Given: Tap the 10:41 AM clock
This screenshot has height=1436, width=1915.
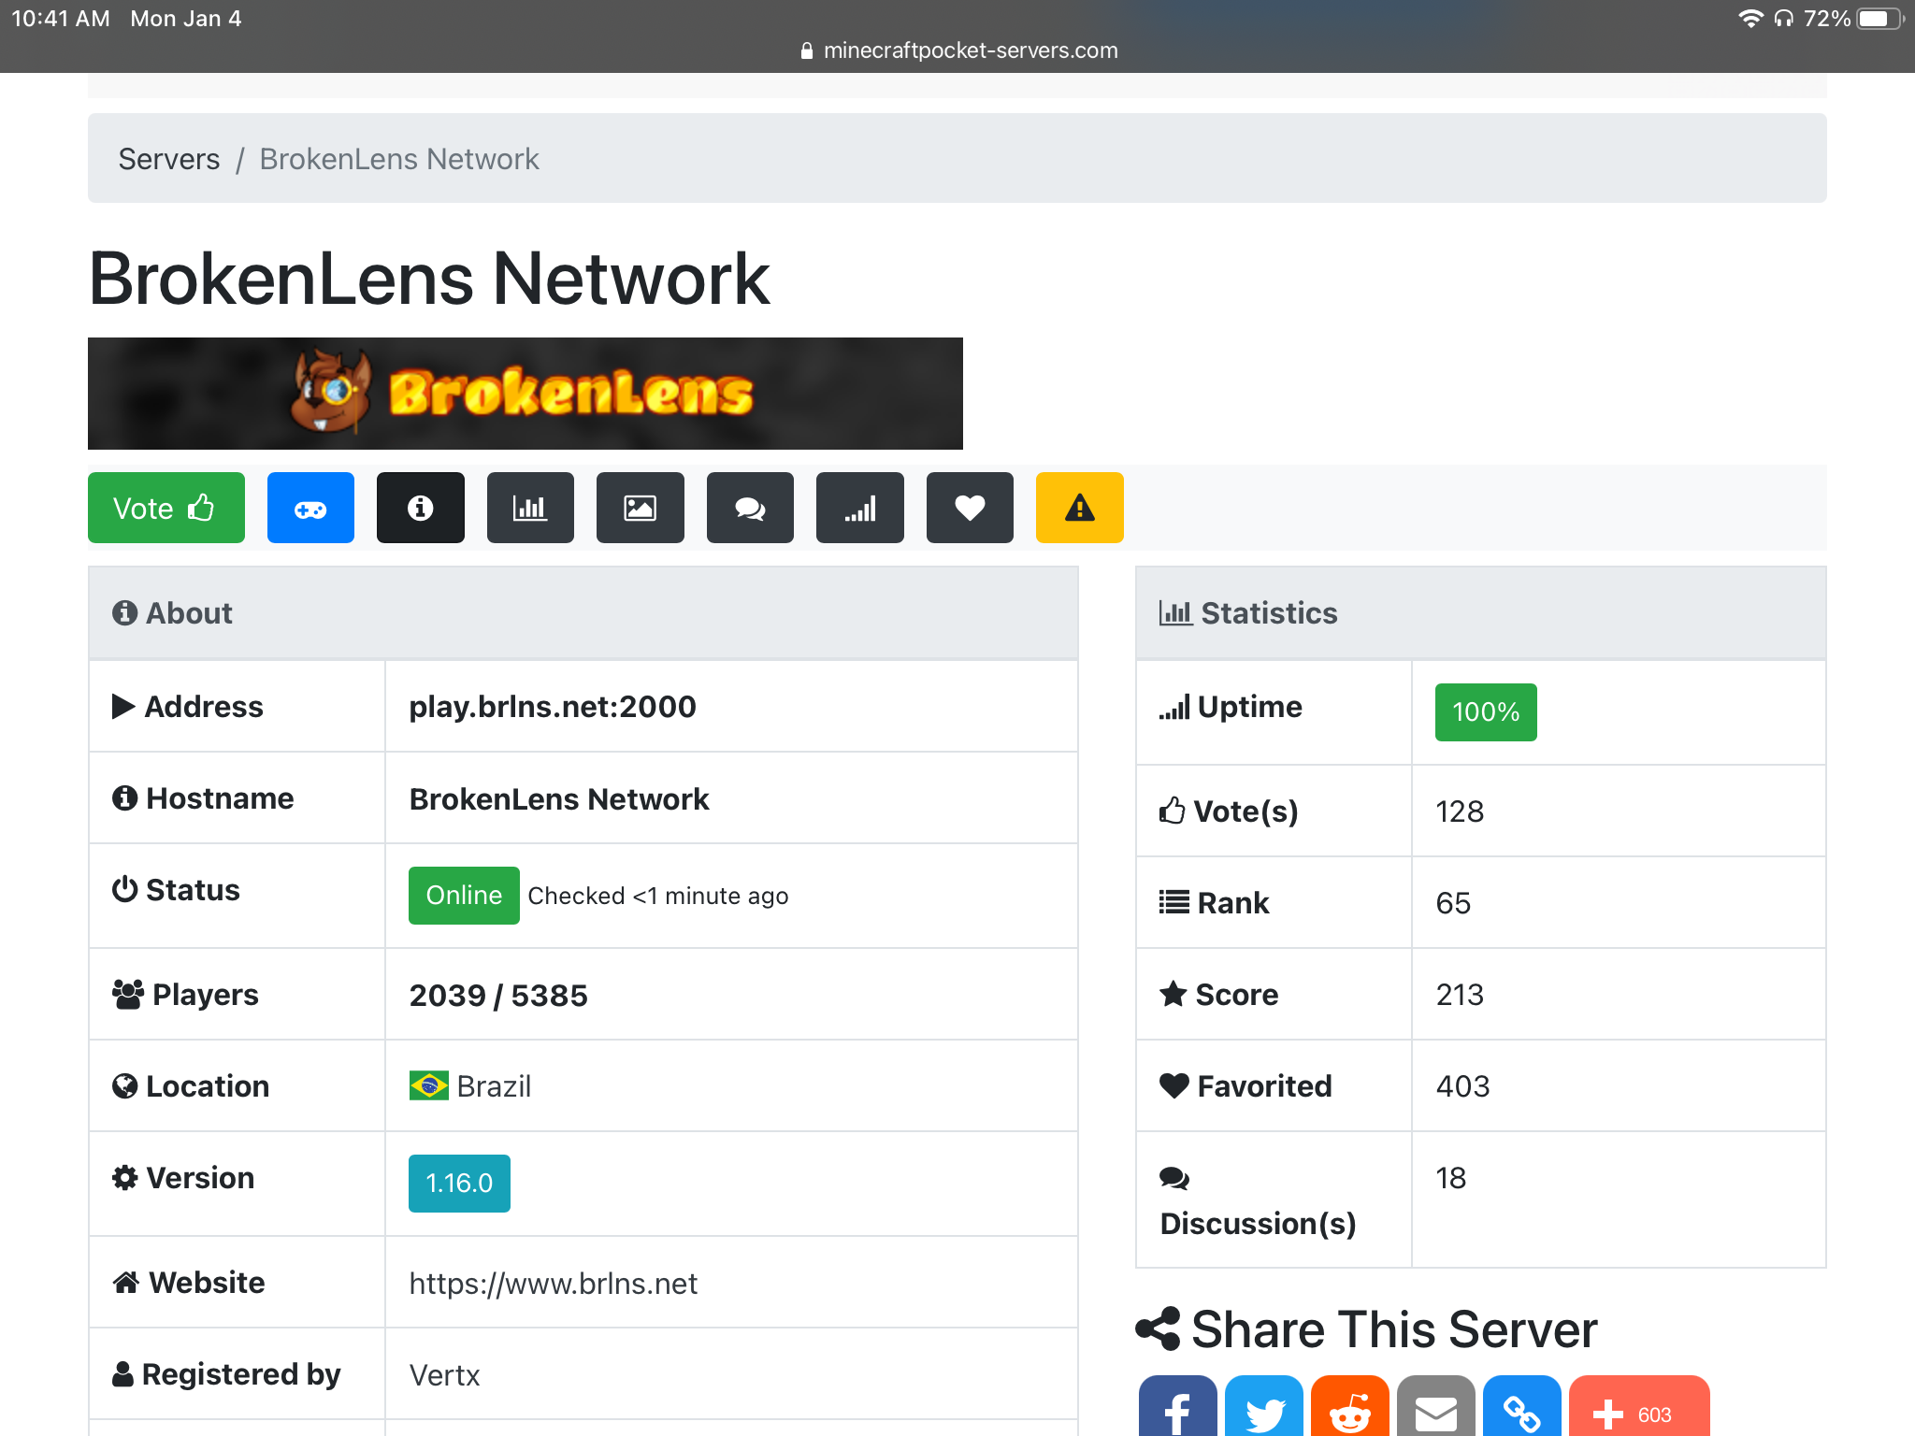Looking at the screenshot, I should tap(61, 19).
